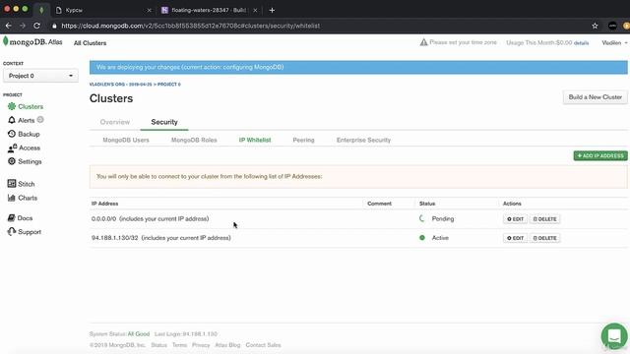Open Backup in the sidebar
The width and height of the screenshot is (630, 354).
(x=24, y=134)
